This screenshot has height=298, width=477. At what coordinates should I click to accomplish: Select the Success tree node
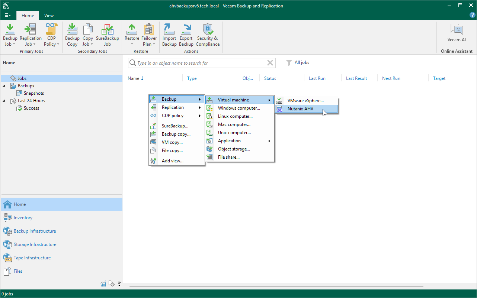[x=31, y=108]
